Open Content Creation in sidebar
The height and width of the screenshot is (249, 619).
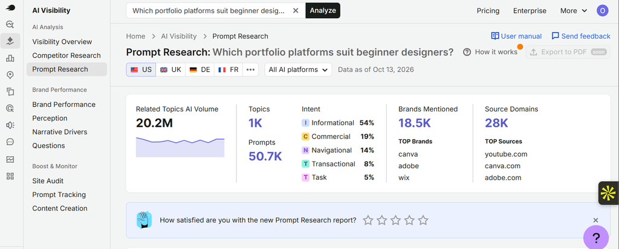[60, 209]
